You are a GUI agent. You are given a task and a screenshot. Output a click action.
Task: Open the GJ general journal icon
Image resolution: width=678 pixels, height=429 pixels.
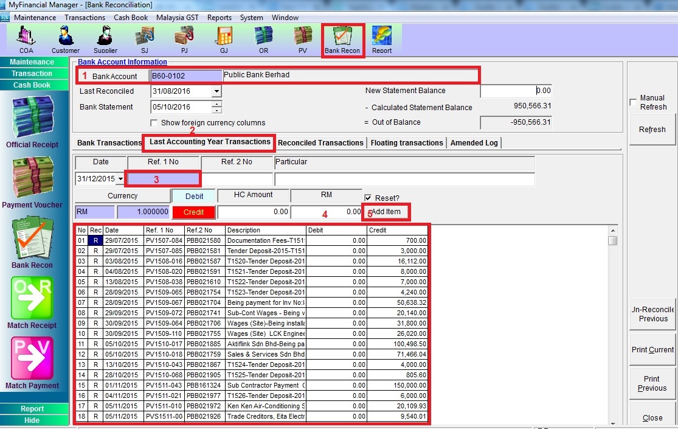(x=224, y=40)
